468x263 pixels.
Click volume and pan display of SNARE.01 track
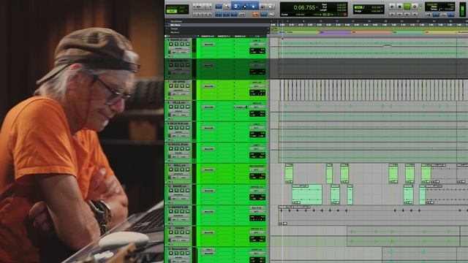click(x=257, y=51)
